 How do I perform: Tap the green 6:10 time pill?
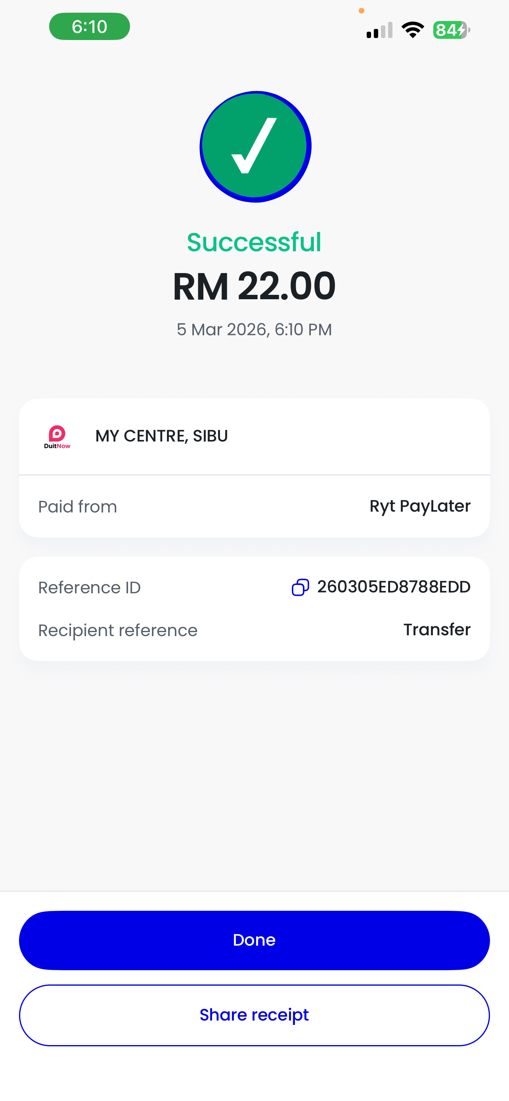point(89,27)
